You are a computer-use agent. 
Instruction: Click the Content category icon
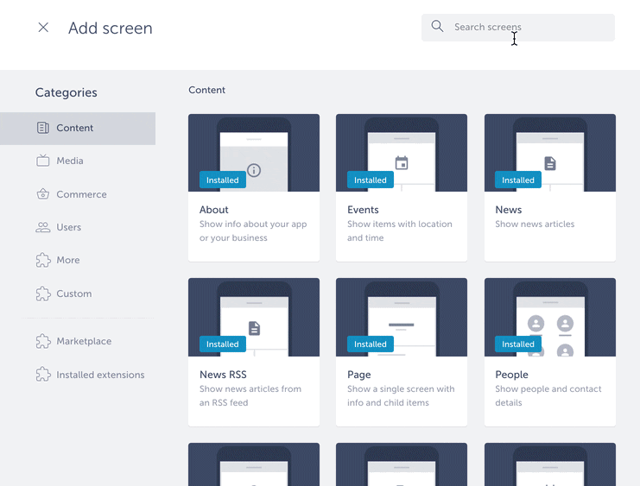[43, 128]
